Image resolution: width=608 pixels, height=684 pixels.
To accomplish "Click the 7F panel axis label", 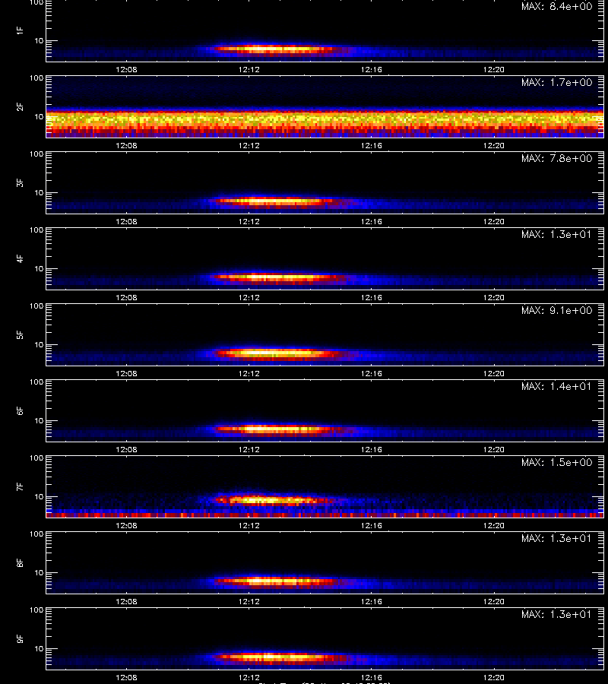I will (x=20, y=486).
